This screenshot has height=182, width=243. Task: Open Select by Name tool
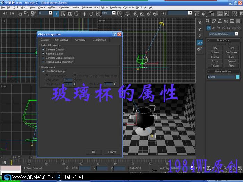click(63, 14)
